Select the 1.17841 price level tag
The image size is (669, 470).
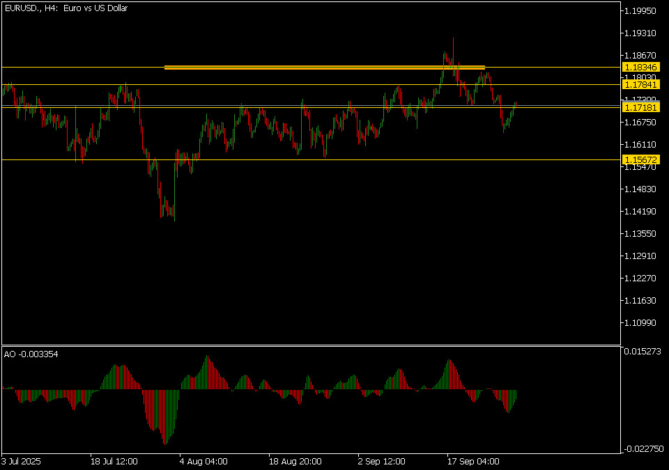point(641,84)
